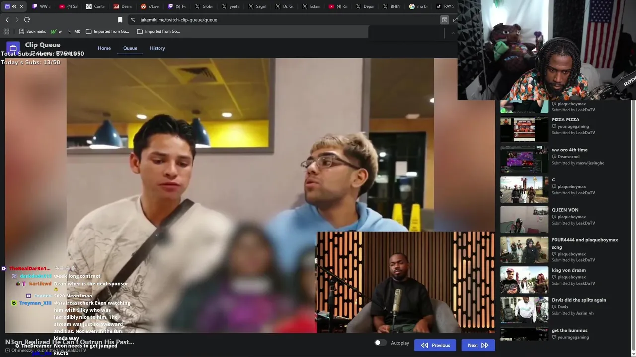Screen dimensions: 636x357
Task: Open the PIZZA PIZZA clip thumbnail
Action: [524, 129]
